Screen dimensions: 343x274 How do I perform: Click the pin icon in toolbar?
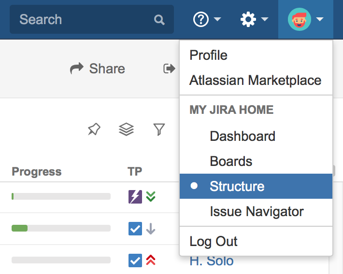click(x=94, y=129)
